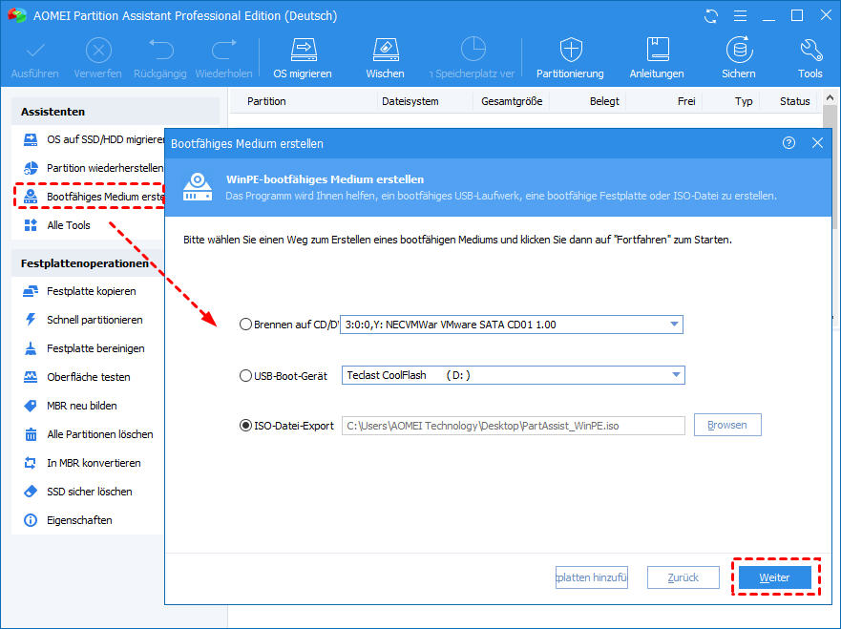Select the ISO-Datei-Export radio button
This screenshot has width=841, height=629.
pos(245,426)
